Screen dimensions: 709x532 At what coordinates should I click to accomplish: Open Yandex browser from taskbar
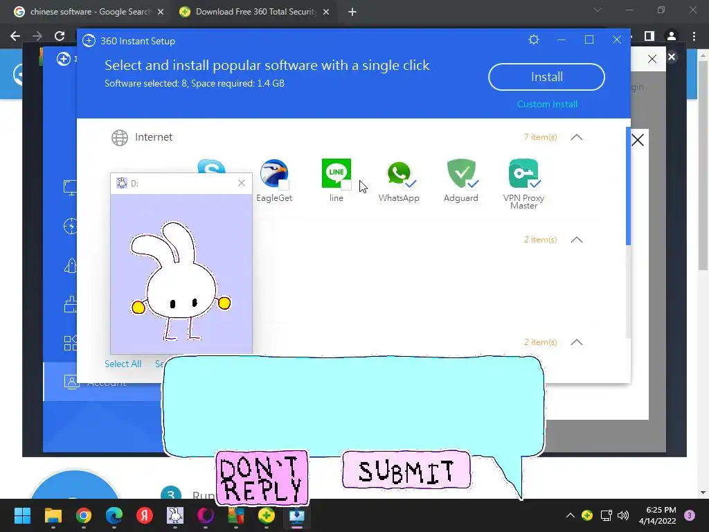pyautogui.click(x=145, y=515)
